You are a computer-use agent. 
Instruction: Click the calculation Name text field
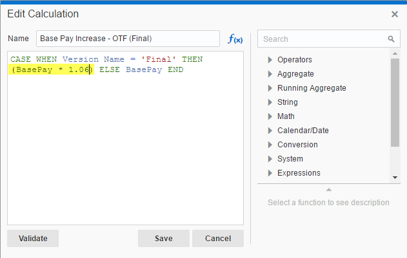pyautogui.click(x=128, y=39)
